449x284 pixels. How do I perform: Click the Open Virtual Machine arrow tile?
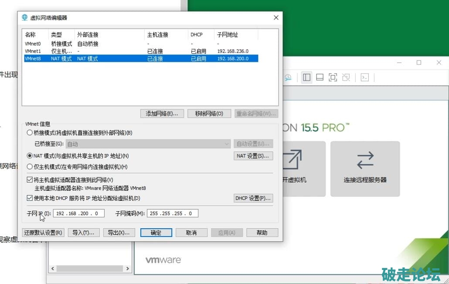tap(301, 169)
